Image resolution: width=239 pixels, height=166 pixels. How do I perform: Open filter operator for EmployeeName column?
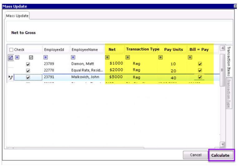pyautogui.click(x=73, y=58)
